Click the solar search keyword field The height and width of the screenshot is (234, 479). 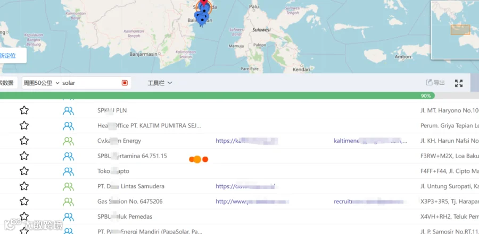(x=90, y=83)
